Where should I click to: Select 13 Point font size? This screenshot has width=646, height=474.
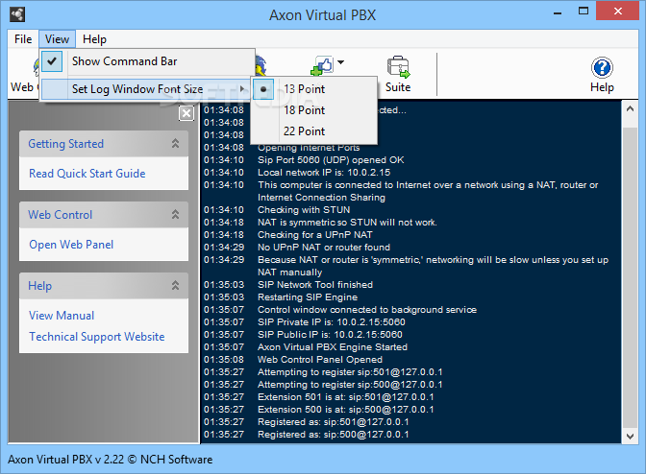click(314, 89)
